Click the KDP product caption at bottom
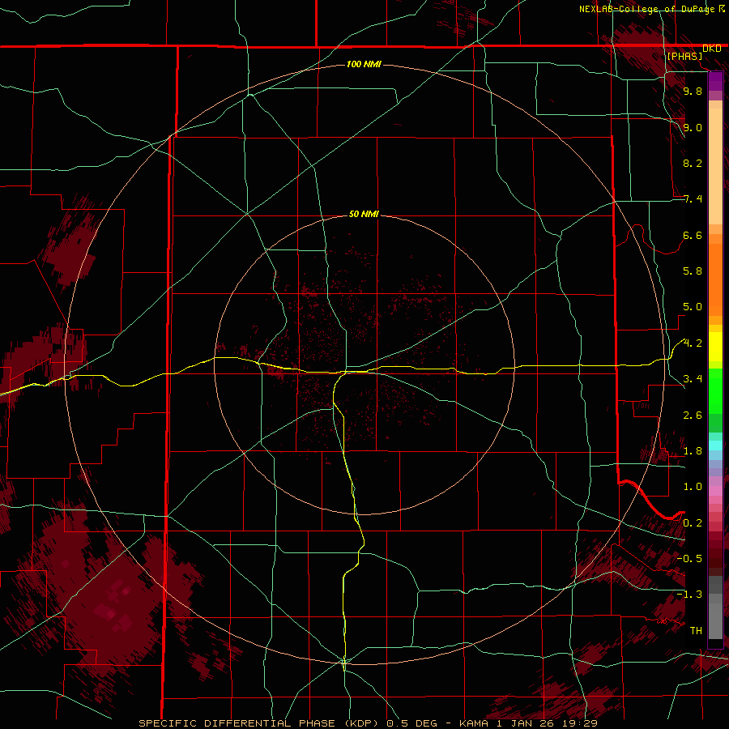Viewport: 729px width, 729px height. point(367,723)
